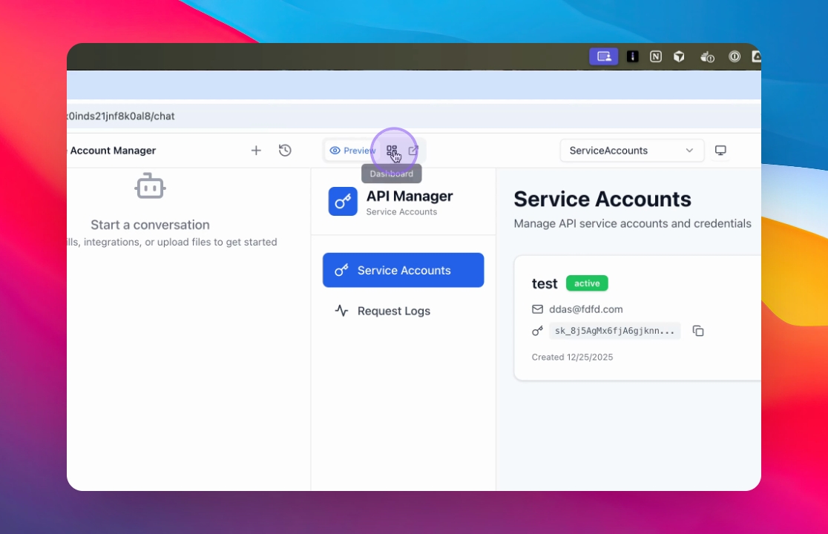Open 1Password menu bar icon

point(735,56)
